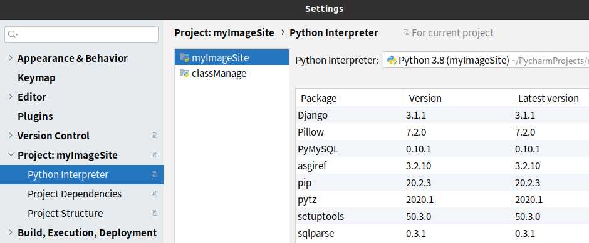589x243 pixels.
Task: Click the classManage project folder icon
Action: (x=184, y=73)
